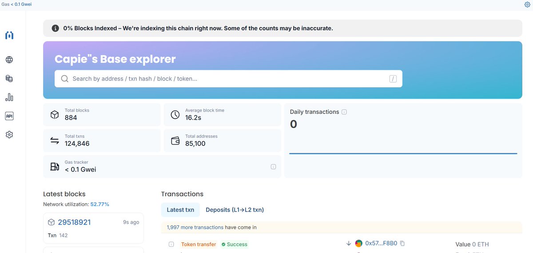533x253 pixels.
Task: Click the 9s ago timestamp
Action: (x=131, y=222)
